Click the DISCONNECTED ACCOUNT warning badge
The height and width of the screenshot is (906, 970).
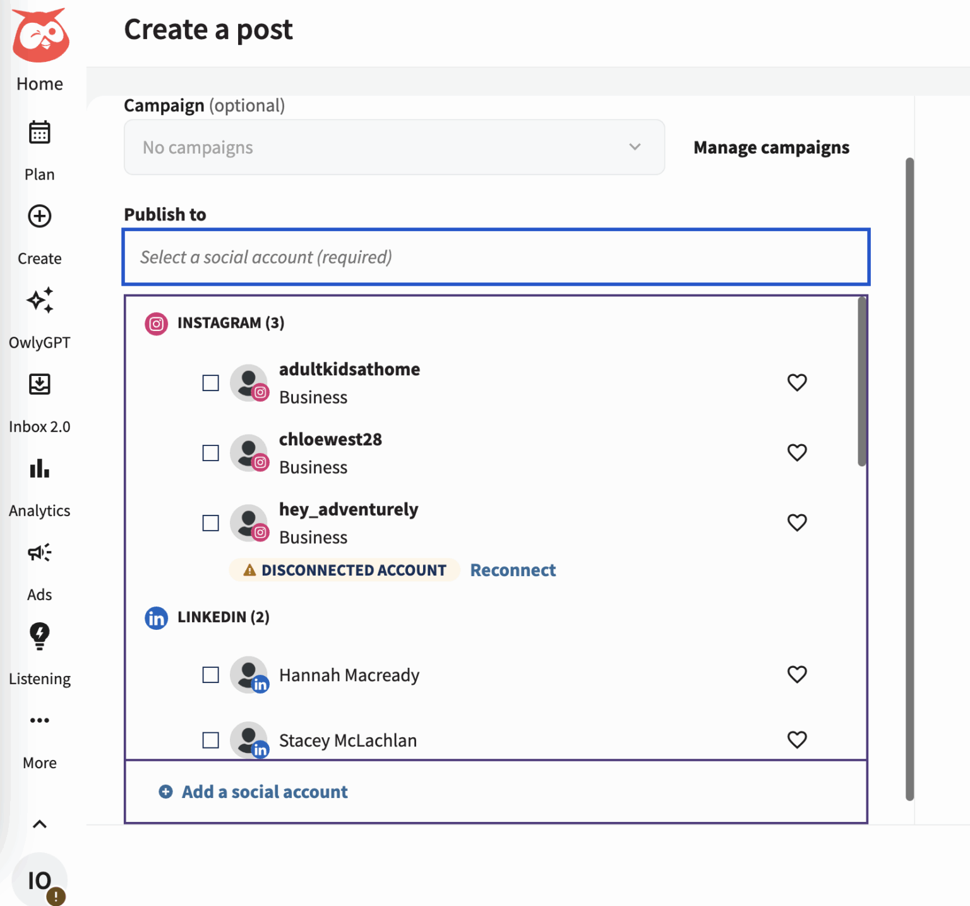pos(344,570)
